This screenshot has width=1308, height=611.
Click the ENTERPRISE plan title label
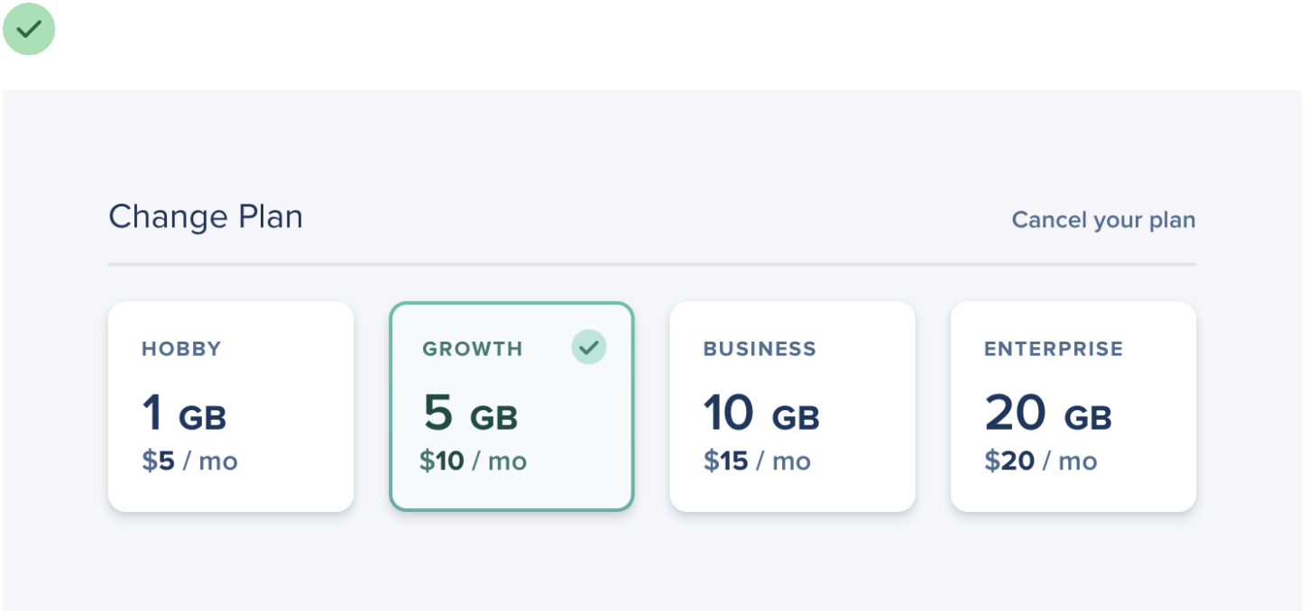click(x=1053, y=349)
